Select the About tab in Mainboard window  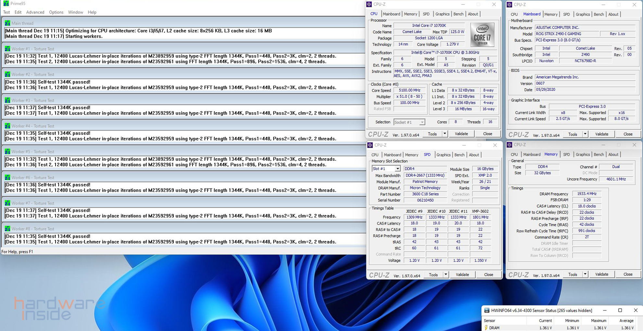pyautogui.click(x=613, y=14)
